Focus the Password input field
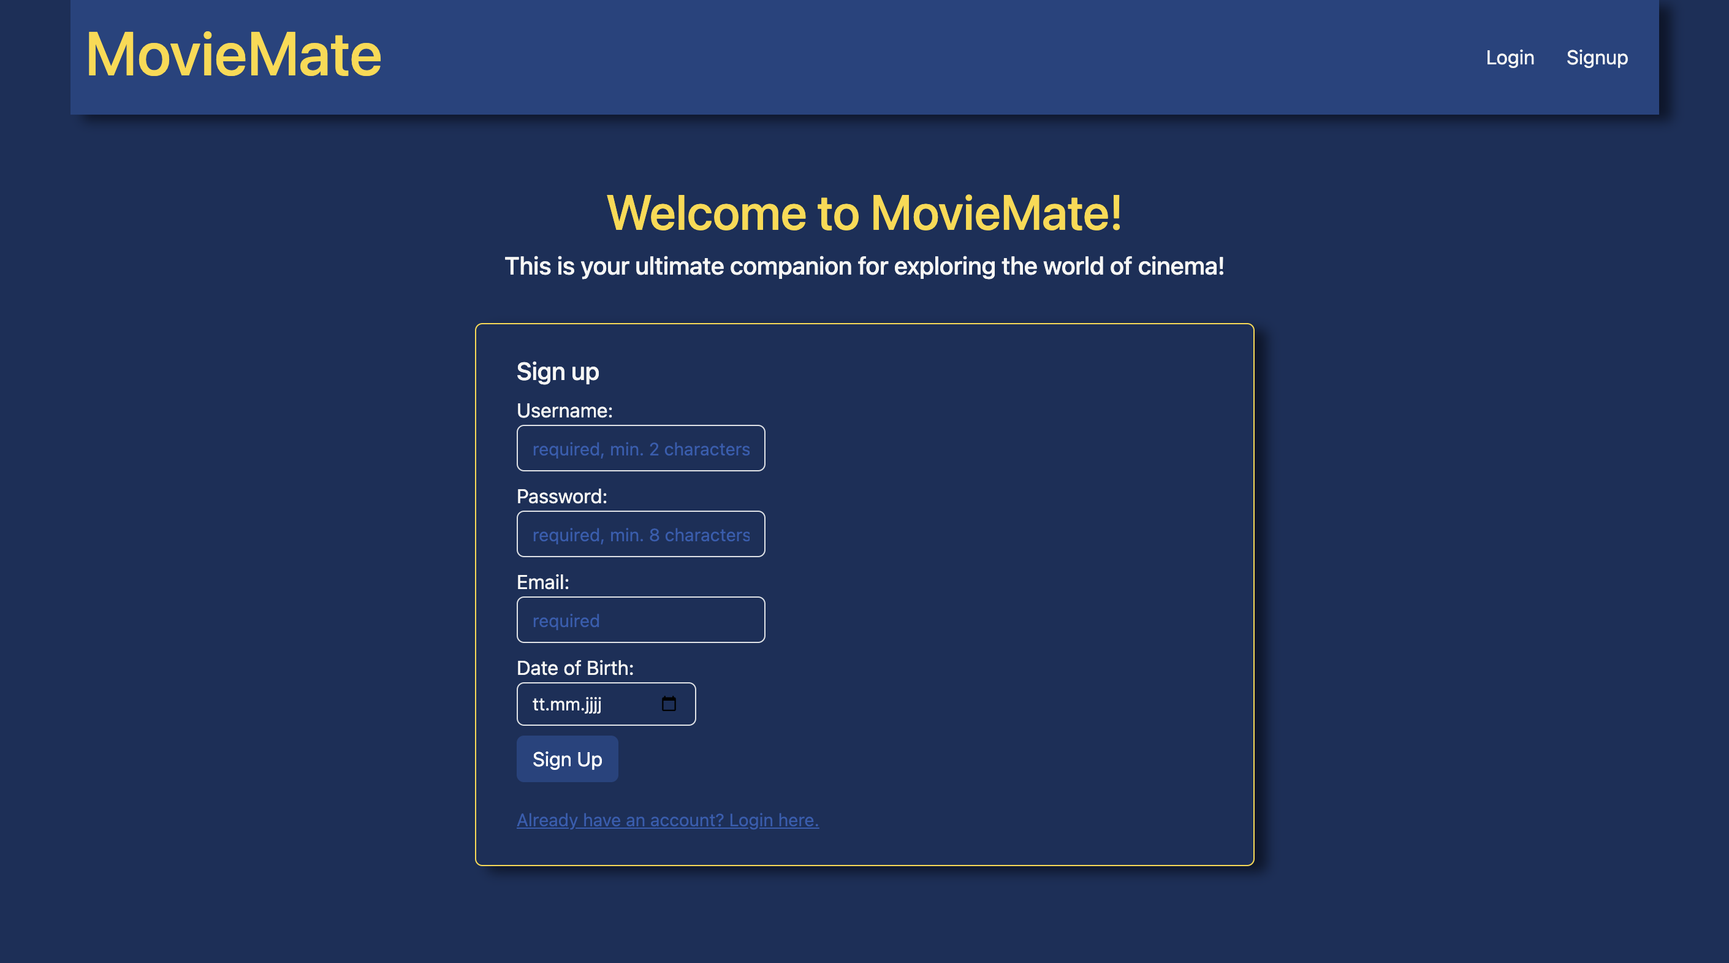Screen dimensions: 1729x963 point(640,534)
